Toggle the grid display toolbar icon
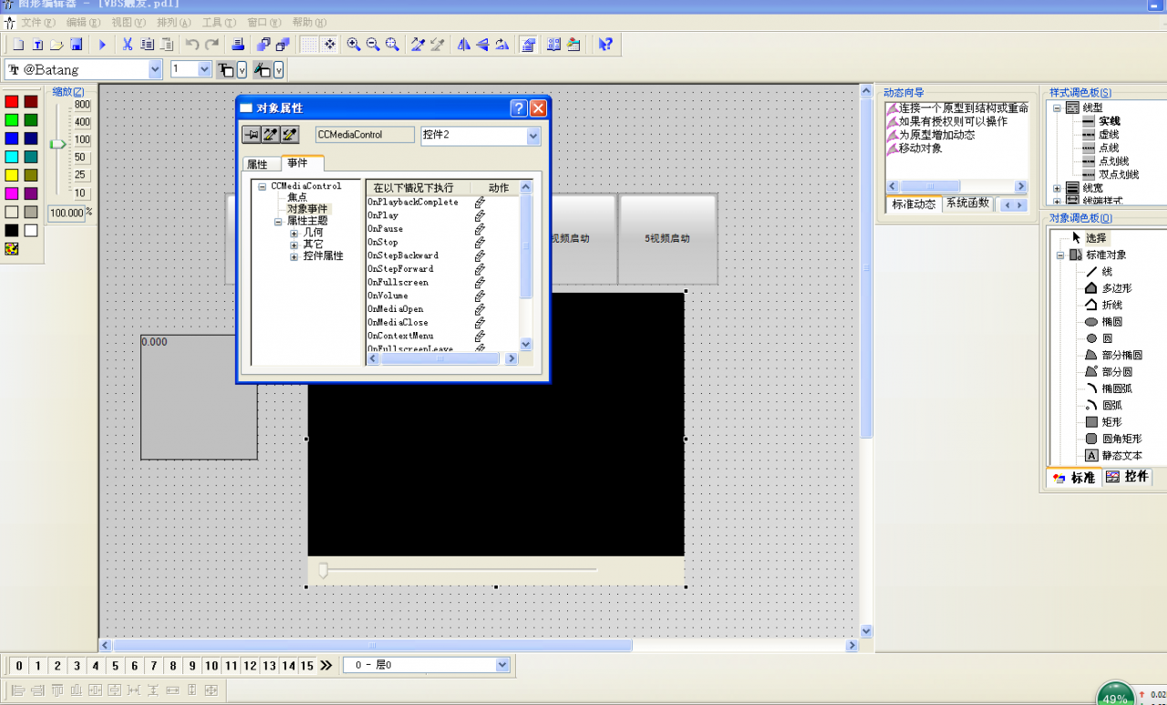 [309, 44]
